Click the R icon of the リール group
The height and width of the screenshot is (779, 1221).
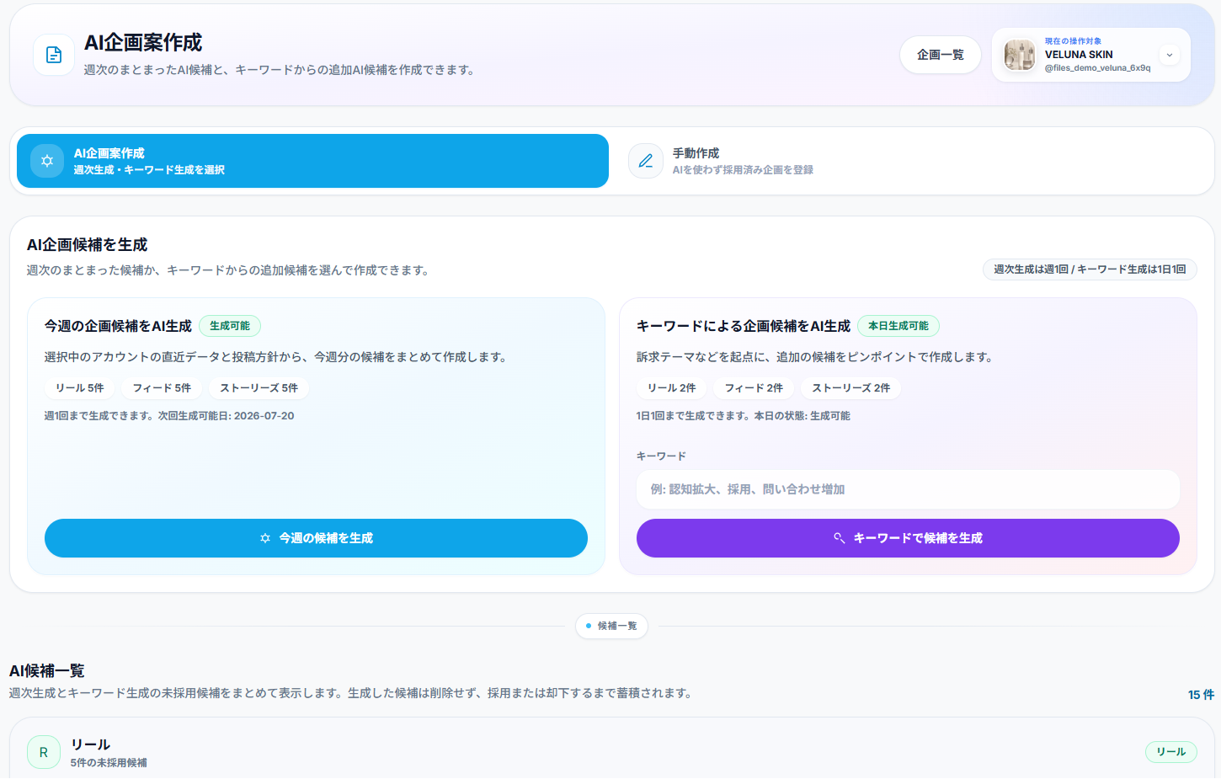44,752
